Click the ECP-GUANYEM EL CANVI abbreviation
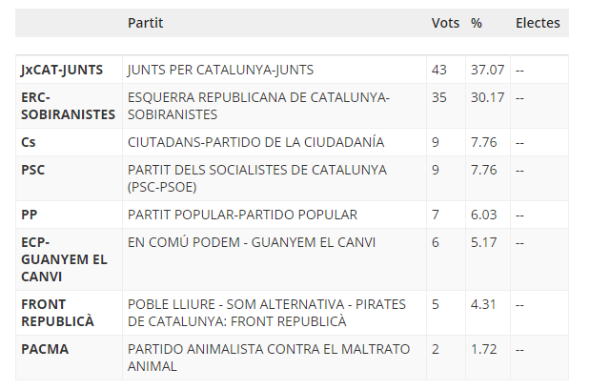Viewport: 590px width, 390px height. 64,259
